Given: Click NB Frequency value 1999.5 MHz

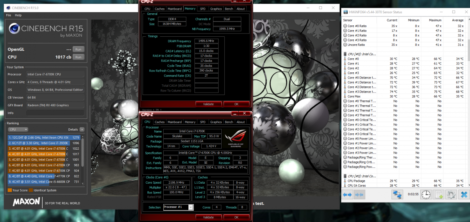Looking at the screenshot, I should coord(227,29).
